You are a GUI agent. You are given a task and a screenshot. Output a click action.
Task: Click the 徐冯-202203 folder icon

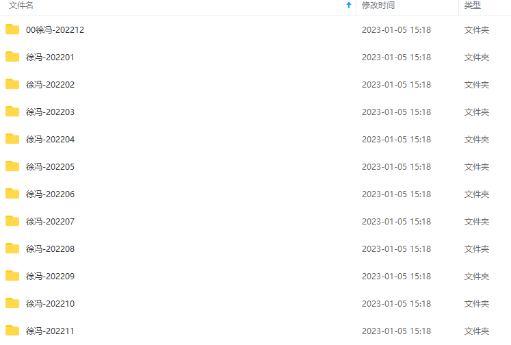pyautogui.click(x=12, y=112)
